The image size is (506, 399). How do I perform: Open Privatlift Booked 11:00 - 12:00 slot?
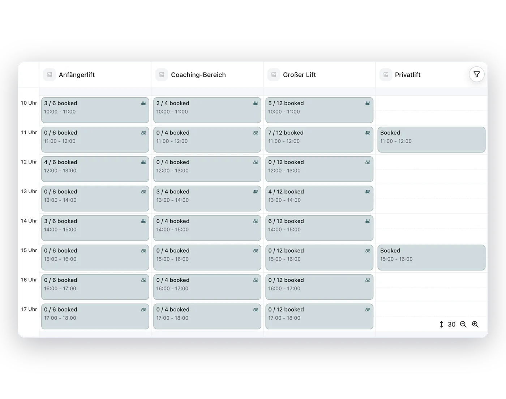[431, 140]
